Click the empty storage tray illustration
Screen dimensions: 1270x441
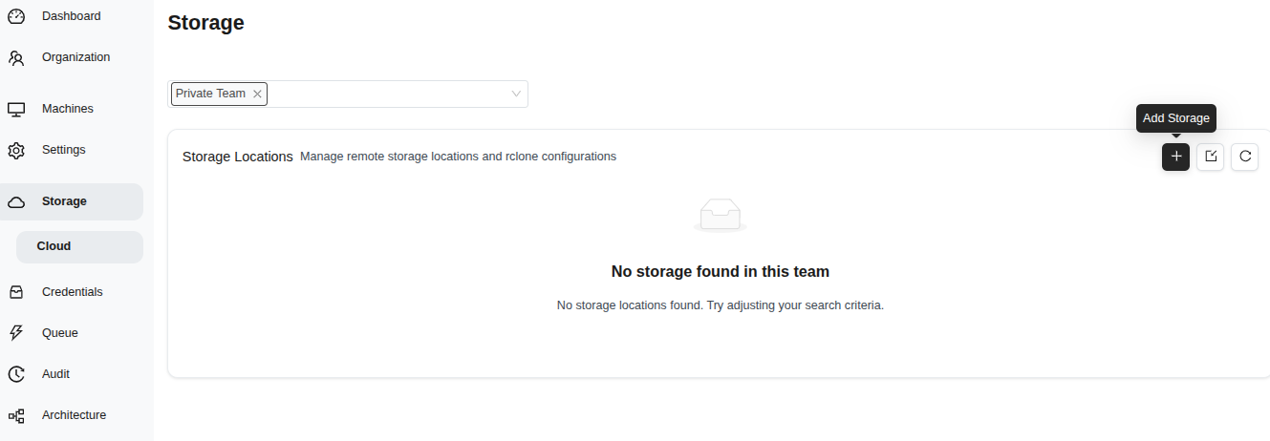click(x=720, y=215)
